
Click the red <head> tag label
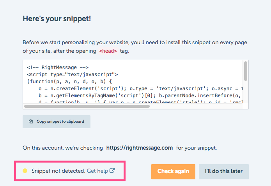[108, 51]
